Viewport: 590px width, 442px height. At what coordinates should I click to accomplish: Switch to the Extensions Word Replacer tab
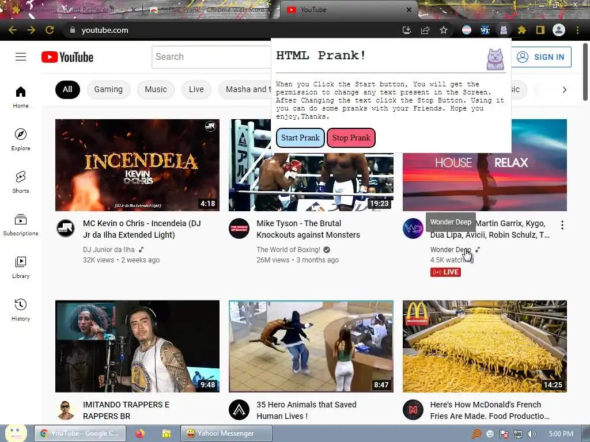[x=71, y=10]
